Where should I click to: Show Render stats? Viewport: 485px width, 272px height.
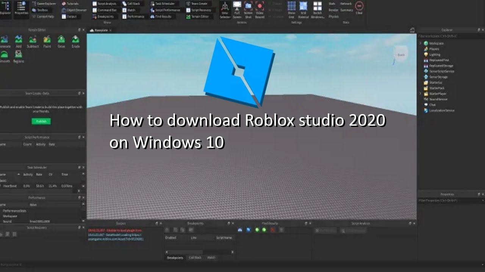333,10
